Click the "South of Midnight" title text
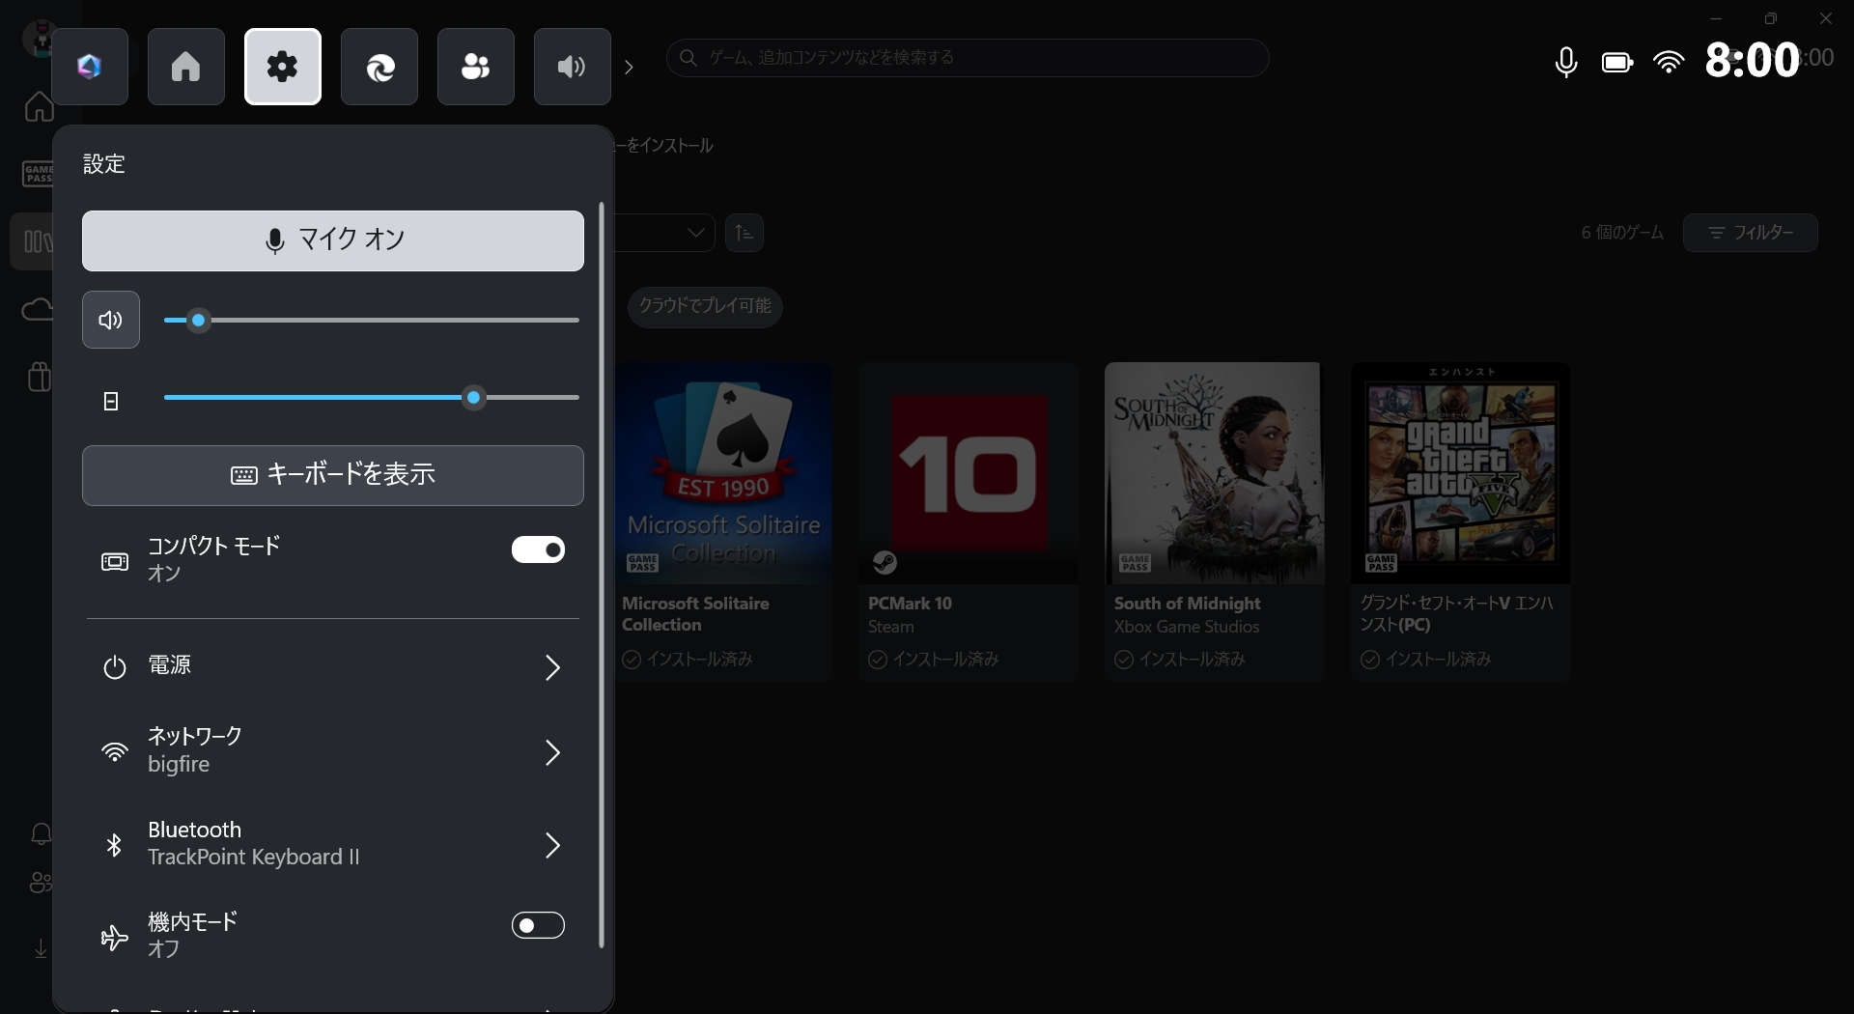 1187,604
